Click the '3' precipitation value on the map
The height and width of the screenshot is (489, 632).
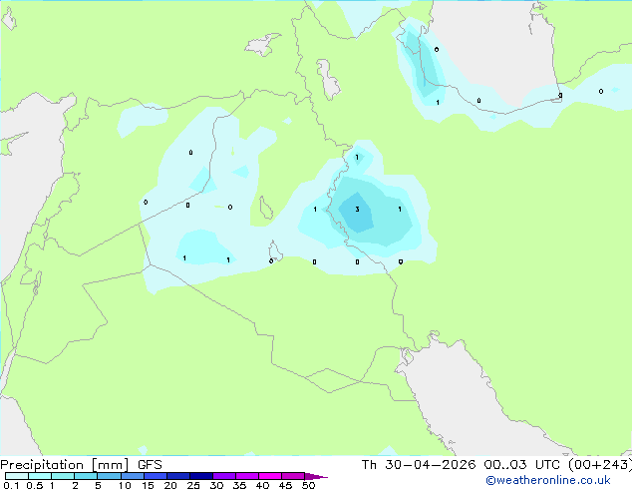tap(357, 209)
